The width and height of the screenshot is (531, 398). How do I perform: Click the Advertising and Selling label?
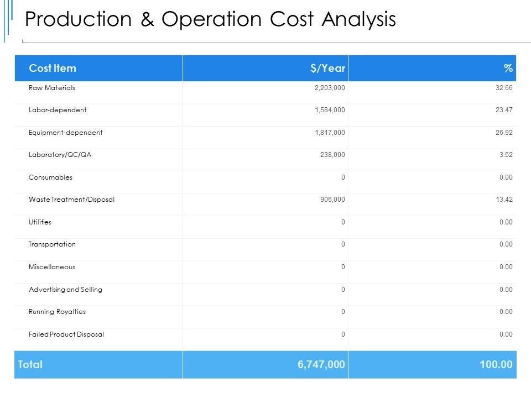click(x=65, y=290)
